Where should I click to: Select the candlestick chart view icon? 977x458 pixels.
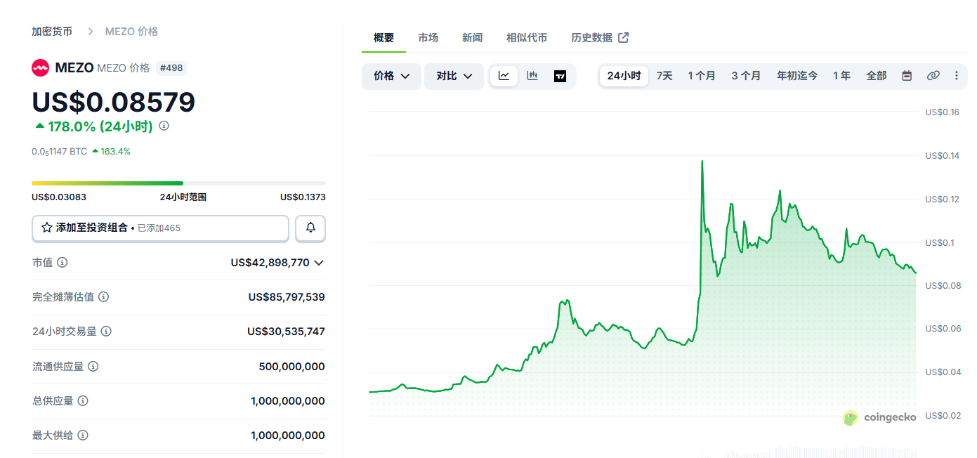(x=532, y=76)
